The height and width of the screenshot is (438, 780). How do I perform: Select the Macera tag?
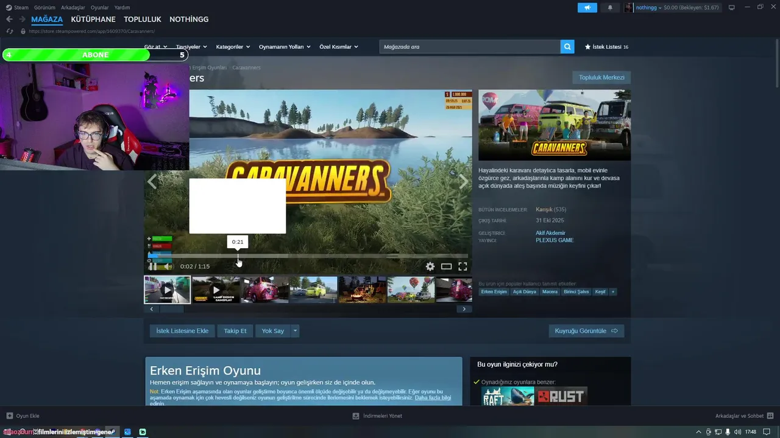pyautogui.click(x=550, y=292)
